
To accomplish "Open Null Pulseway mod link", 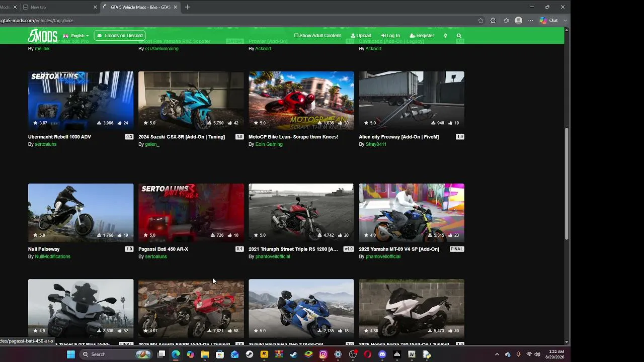I will (44, 249).
